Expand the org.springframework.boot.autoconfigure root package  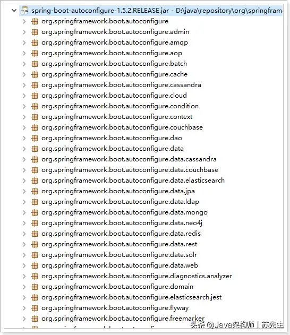(24, 21)
